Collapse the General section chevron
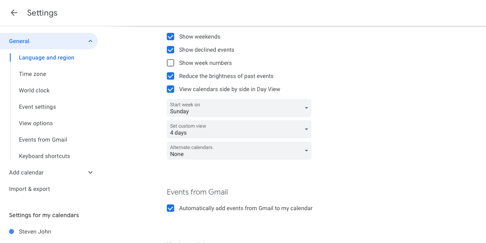The height and width of the screenshot is (243, 486). tap(90, 41)
